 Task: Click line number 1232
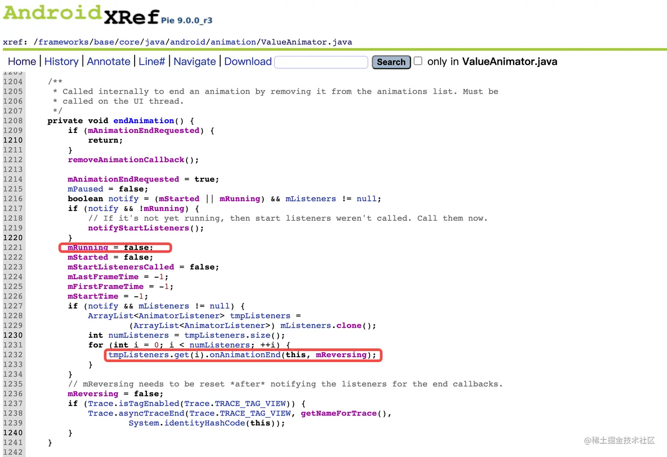[x=13, y=355]
